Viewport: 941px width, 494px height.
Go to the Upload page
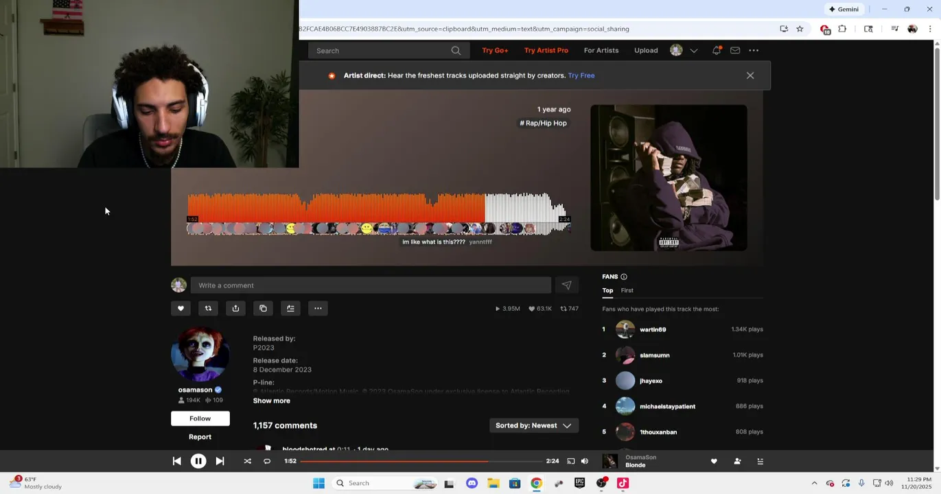click(646, 50)
